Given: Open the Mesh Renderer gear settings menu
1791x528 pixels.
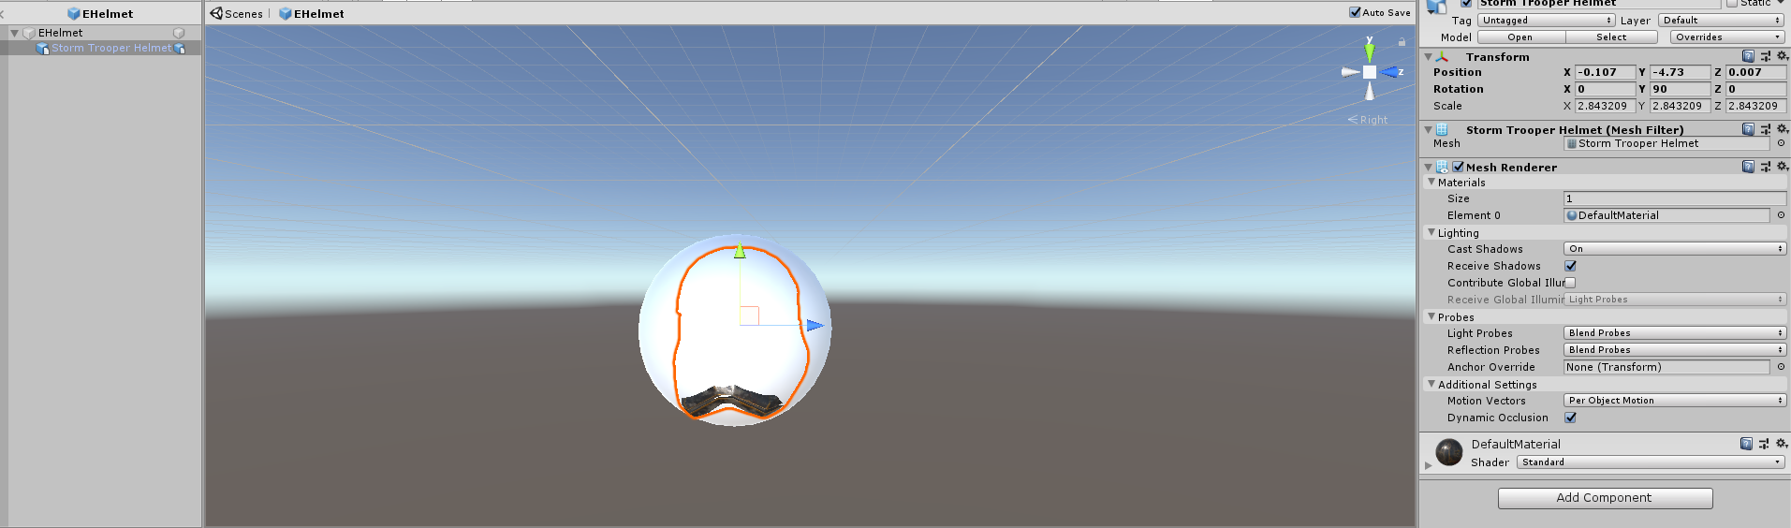Looking at the screenshot, I should point(1783,167).
